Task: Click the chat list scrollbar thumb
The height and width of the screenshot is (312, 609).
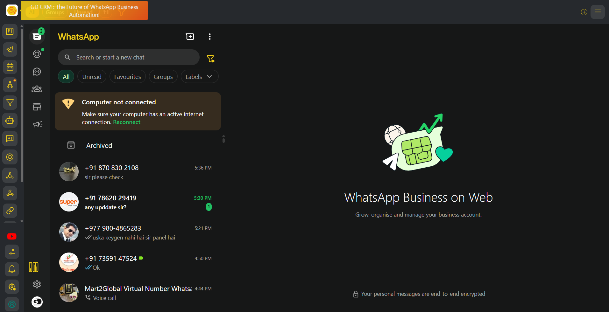Action: [x=223, y=140]
